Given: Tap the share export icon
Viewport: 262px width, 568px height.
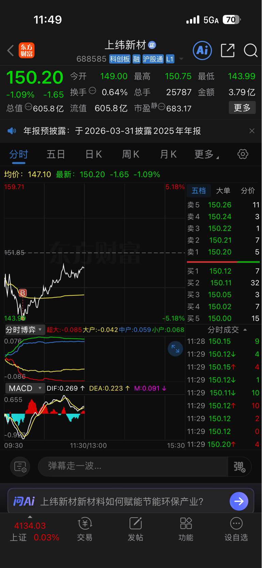Looking at the screenshot, I should tap(228, 50).
